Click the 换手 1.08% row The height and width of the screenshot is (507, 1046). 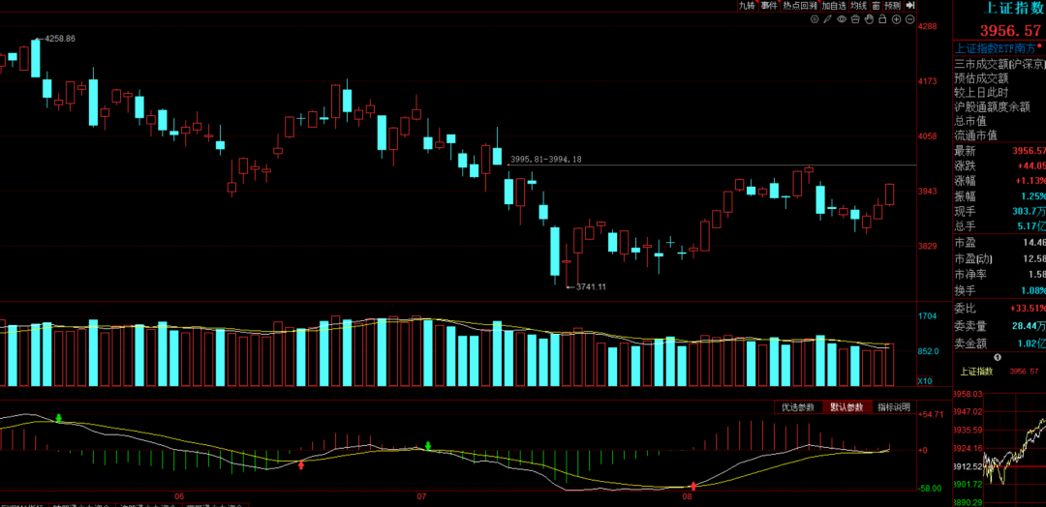click(1000, 291)
